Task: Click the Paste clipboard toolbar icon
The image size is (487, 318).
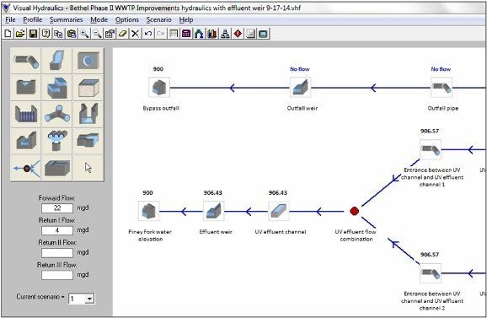Action: [72, 34]
